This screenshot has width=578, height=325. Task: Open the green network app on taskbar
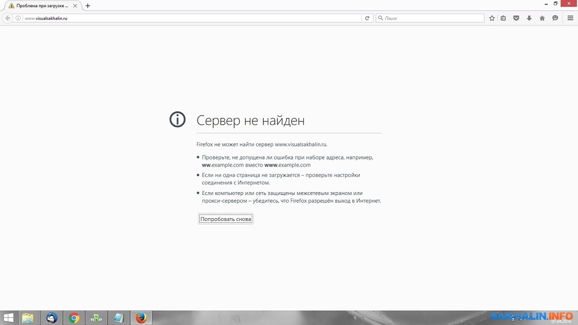tap(96, 318)
